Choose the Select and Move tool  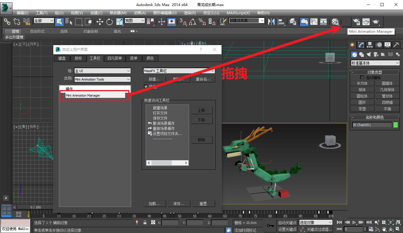pyautogui.click(x=100, y=22)
